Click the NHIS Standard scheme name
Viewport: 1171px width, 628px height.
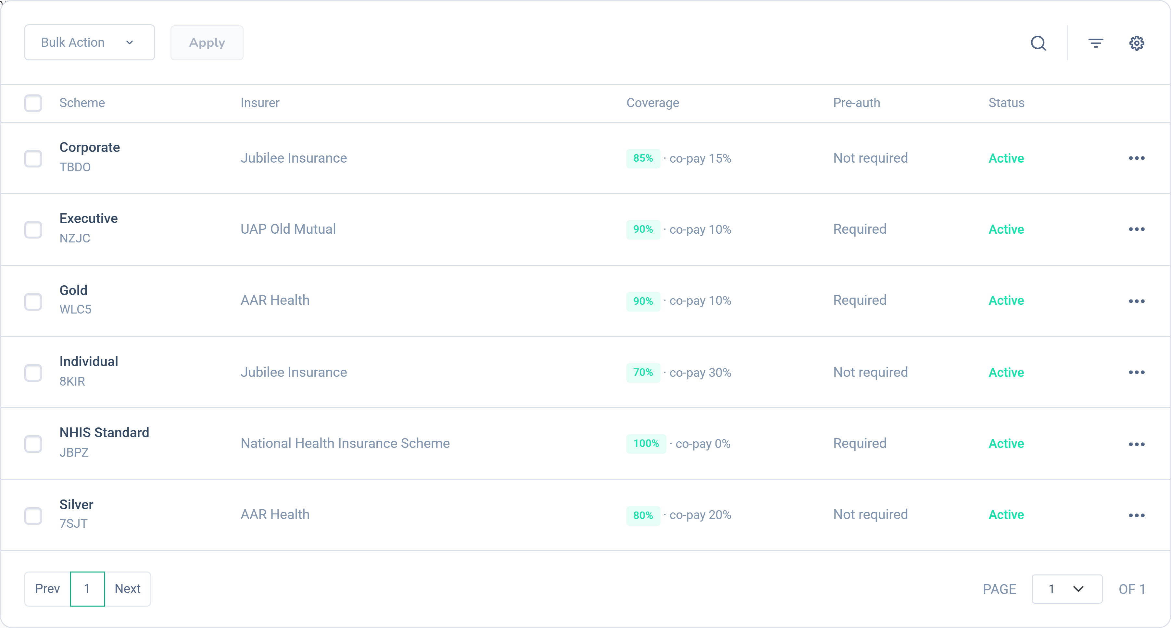click(x=104, y=432)
